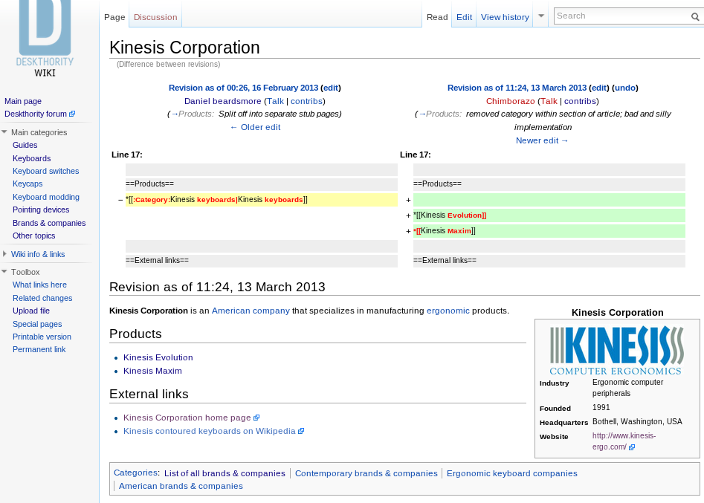Open the external link icon next to kinesis-ergo.com

point(631,447)
